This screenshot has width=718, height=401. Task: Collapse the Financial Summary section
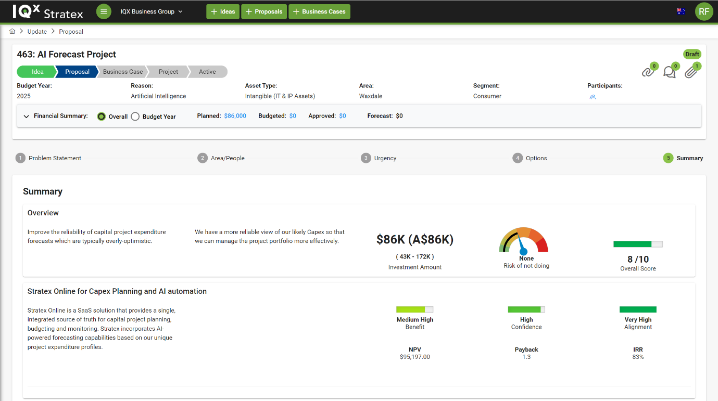point(27,116)
